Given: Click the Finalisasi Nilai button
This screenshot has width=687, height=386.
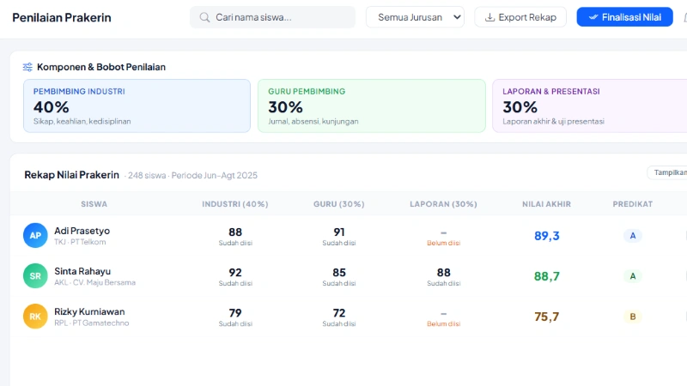Looking at the screenshot, I should pos(624,17).
